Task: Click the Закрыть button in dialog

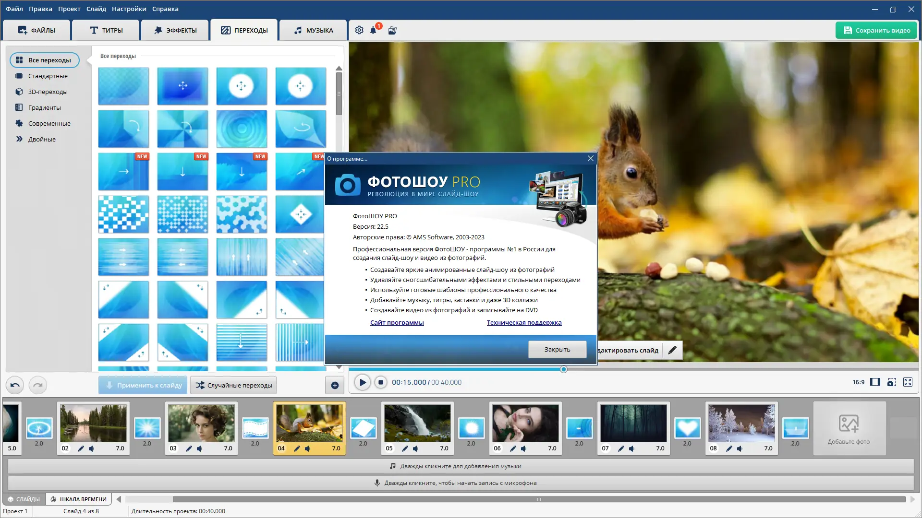Action: tap(557, 350)
